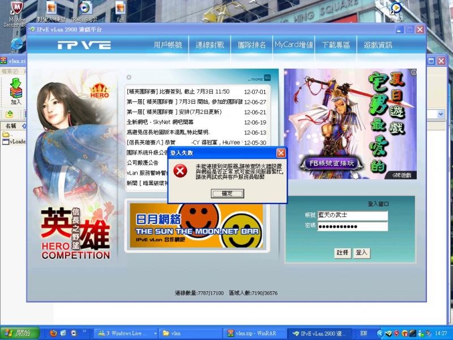This screenshot has height=340, width=453.
Task: Launch Firefox from quick launch
Action: pos(53,333)
